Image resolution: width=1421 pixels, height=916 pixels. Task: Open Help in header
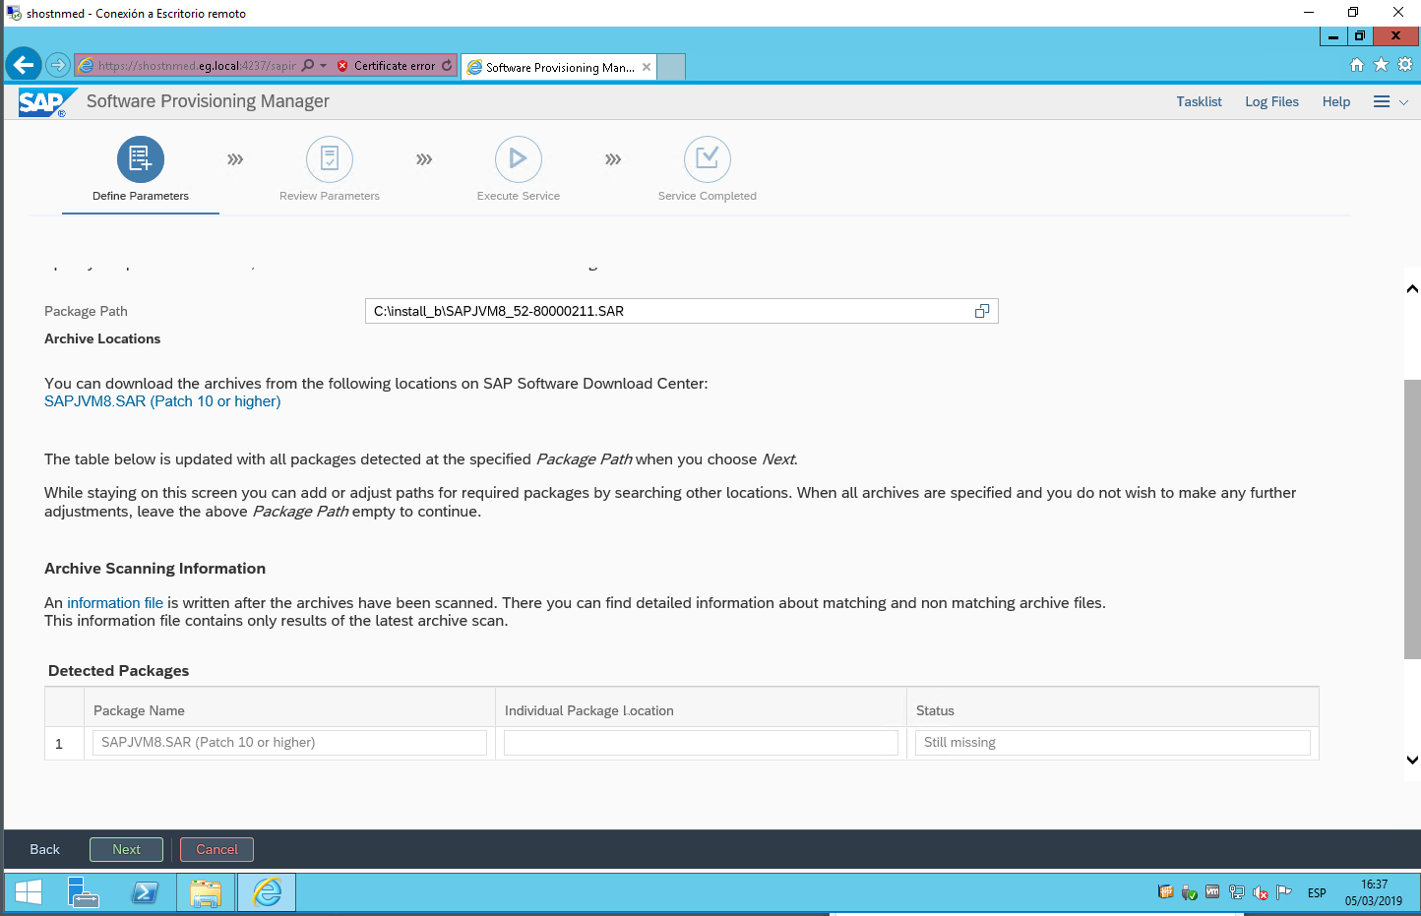[x=1335, y=102]
